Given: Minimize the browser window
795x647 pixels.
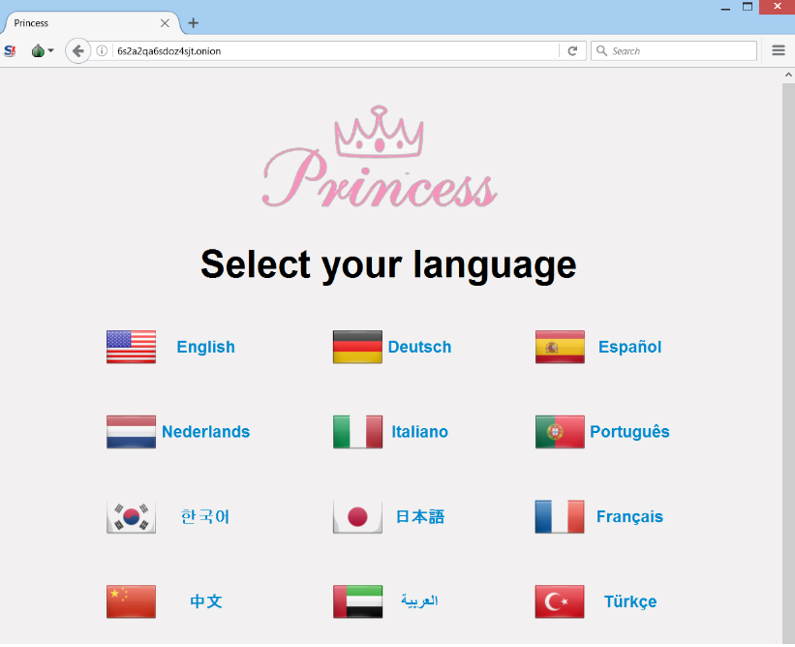Looking at the screenshot, I should click(725, 8).
